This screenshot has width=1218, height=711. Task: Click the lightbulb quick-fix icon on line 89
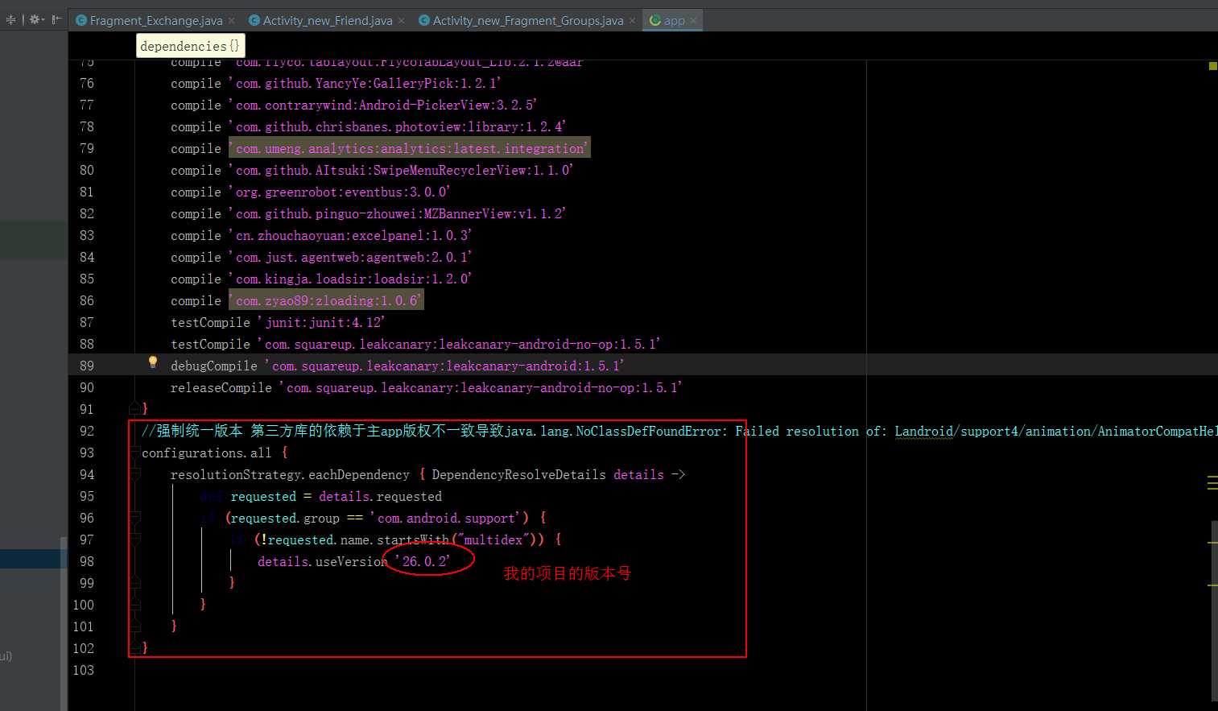153,362
